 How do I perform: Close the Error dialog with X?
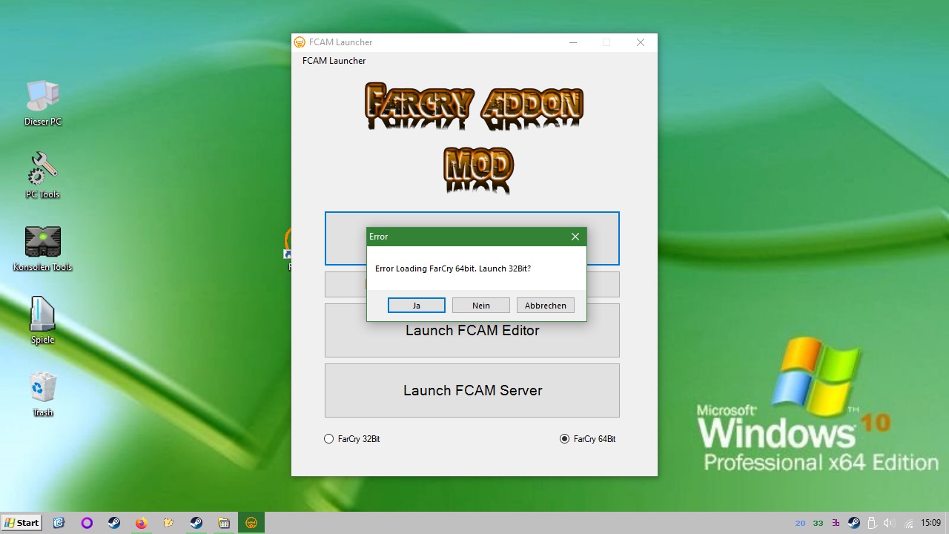pyautogui.click(x=575, y=237)
